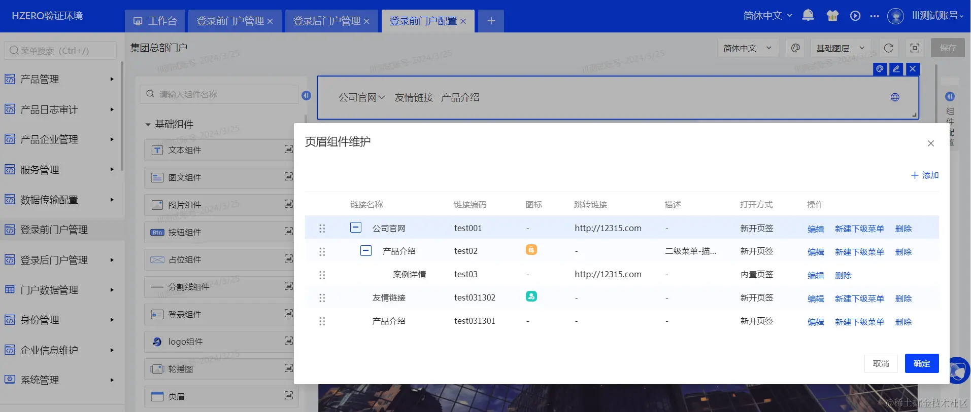Click the 添加 link in dialog

(925, 175)
